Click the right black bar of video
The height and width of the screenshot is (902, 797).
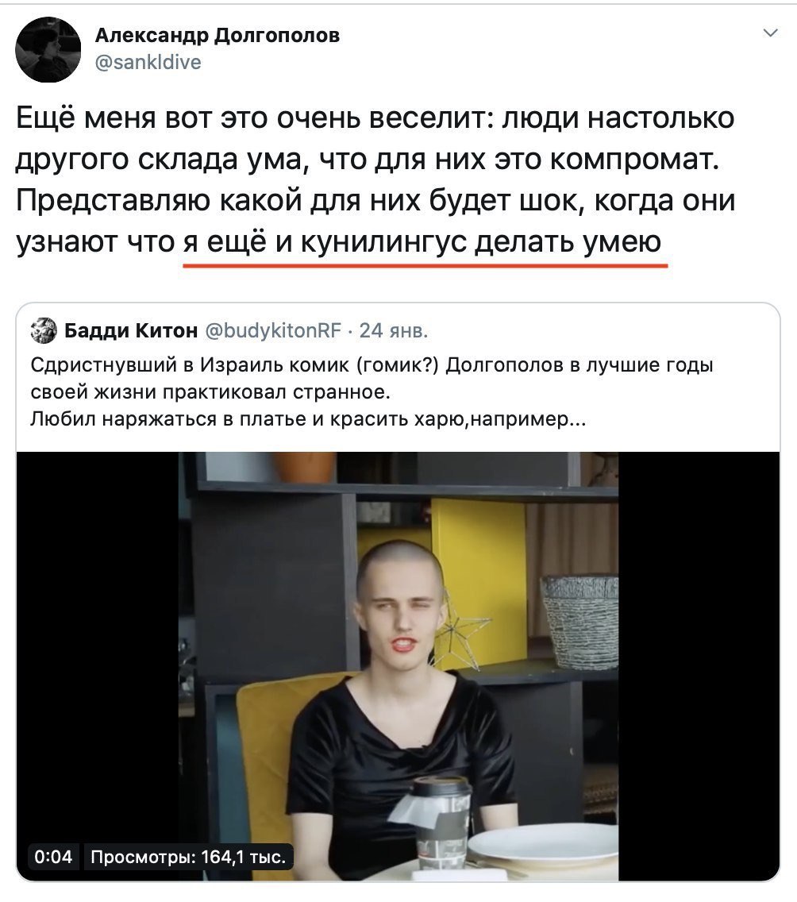(699, 665)
